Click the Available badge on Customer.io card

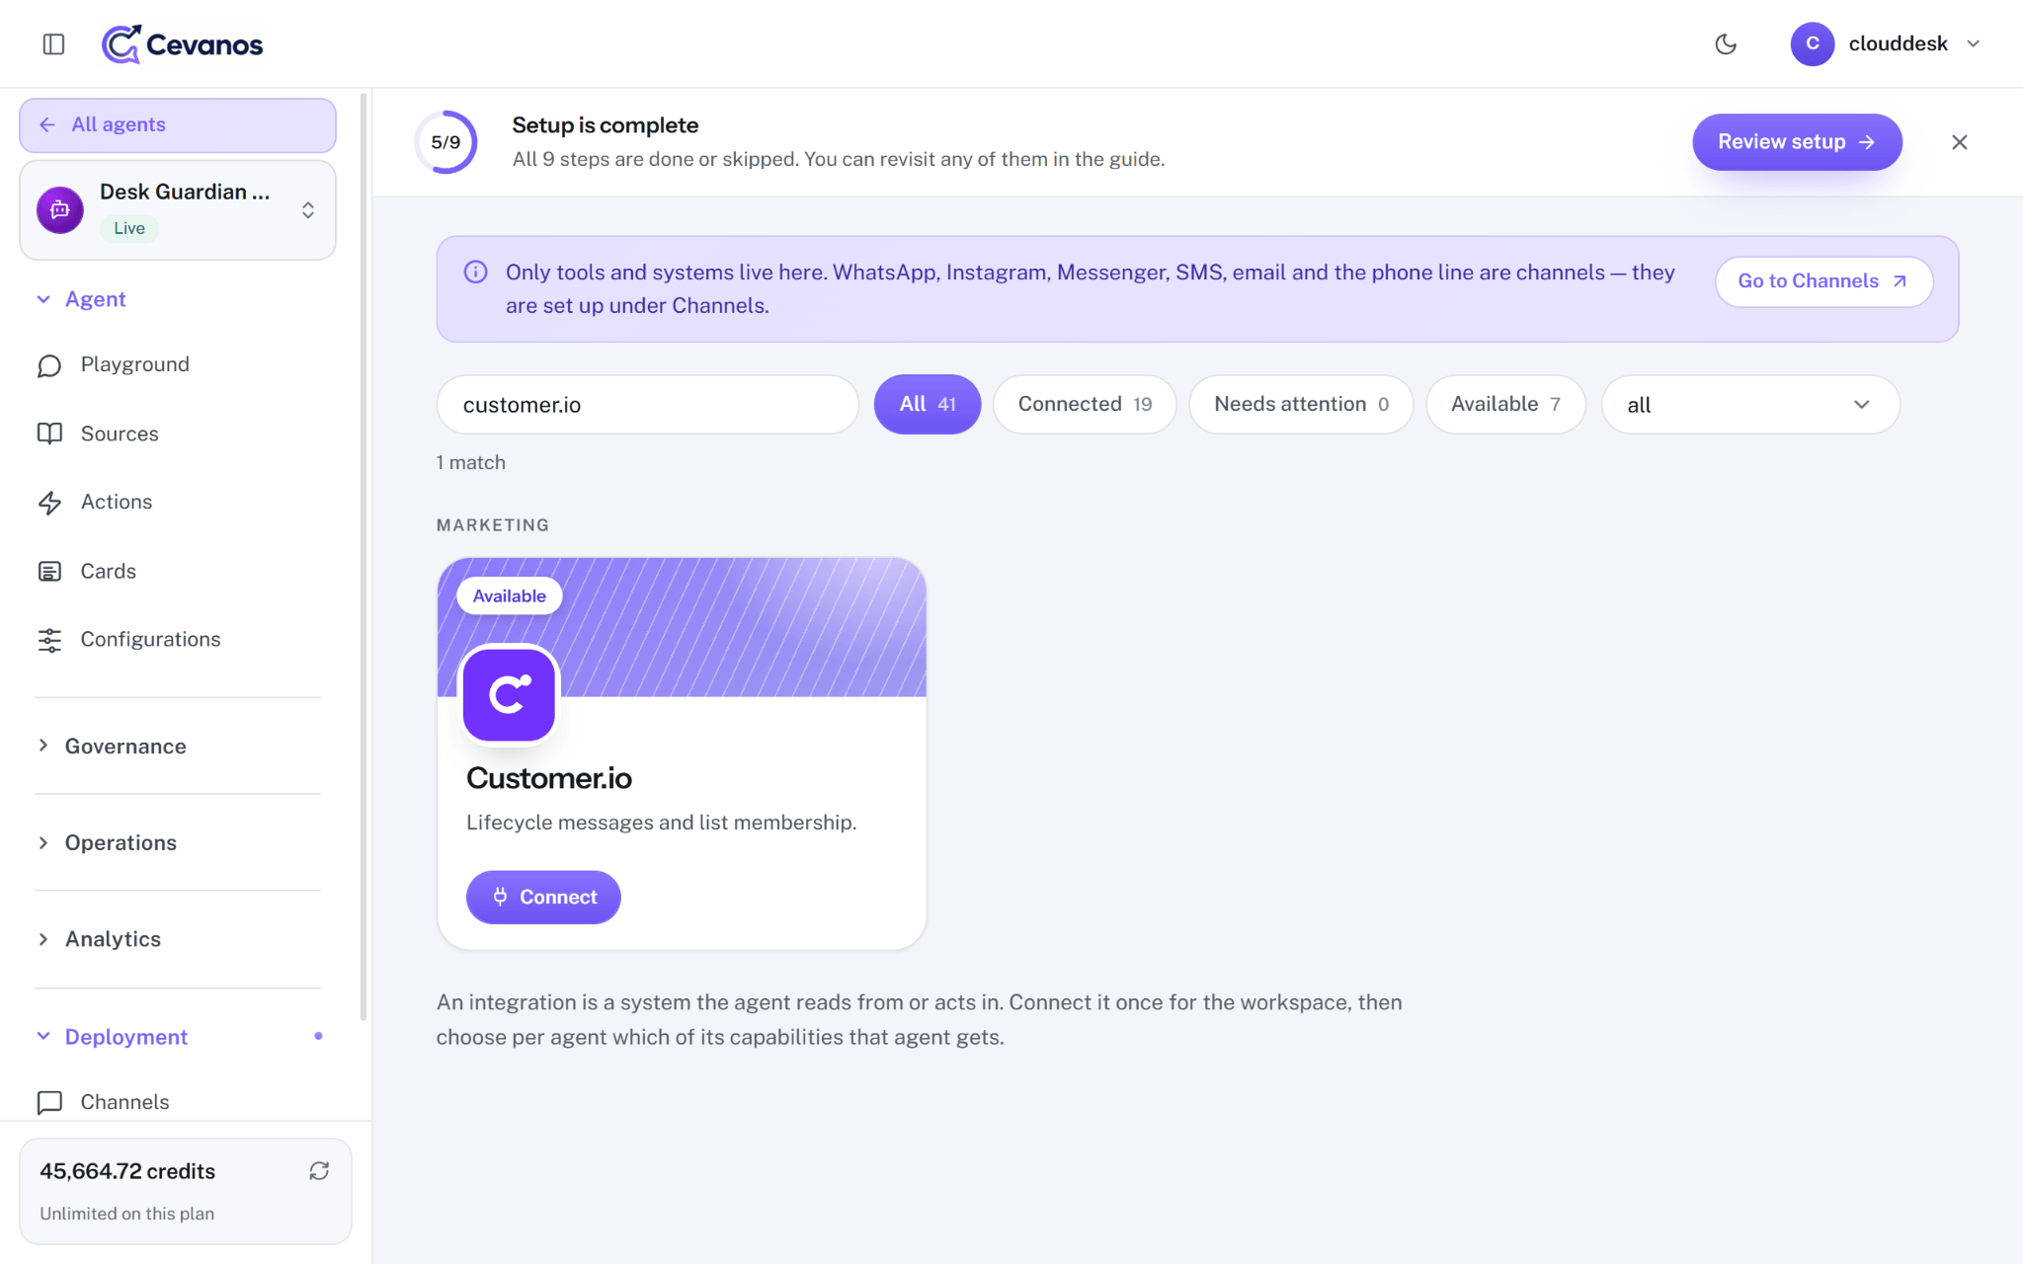point(509,595)
